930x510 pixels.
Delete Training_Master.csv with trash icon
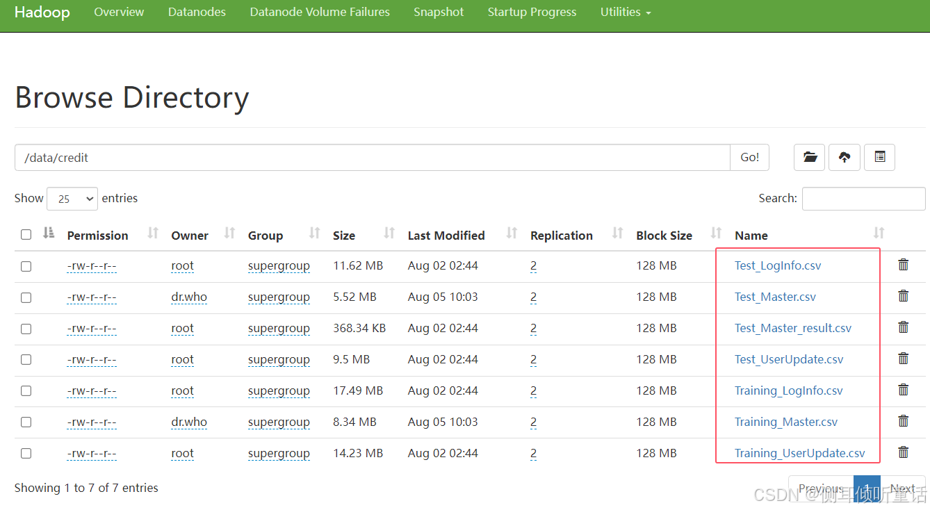tap(904, 421)
